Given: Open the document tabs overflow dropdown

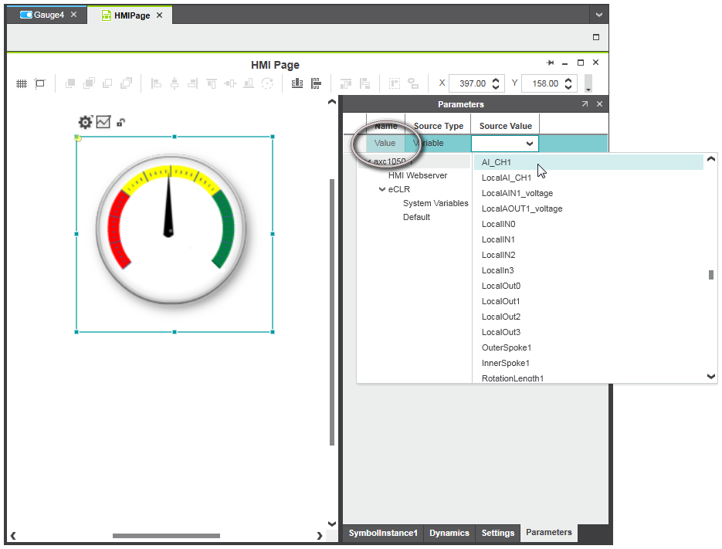Looking at the screenshot, I should point(598,15).
